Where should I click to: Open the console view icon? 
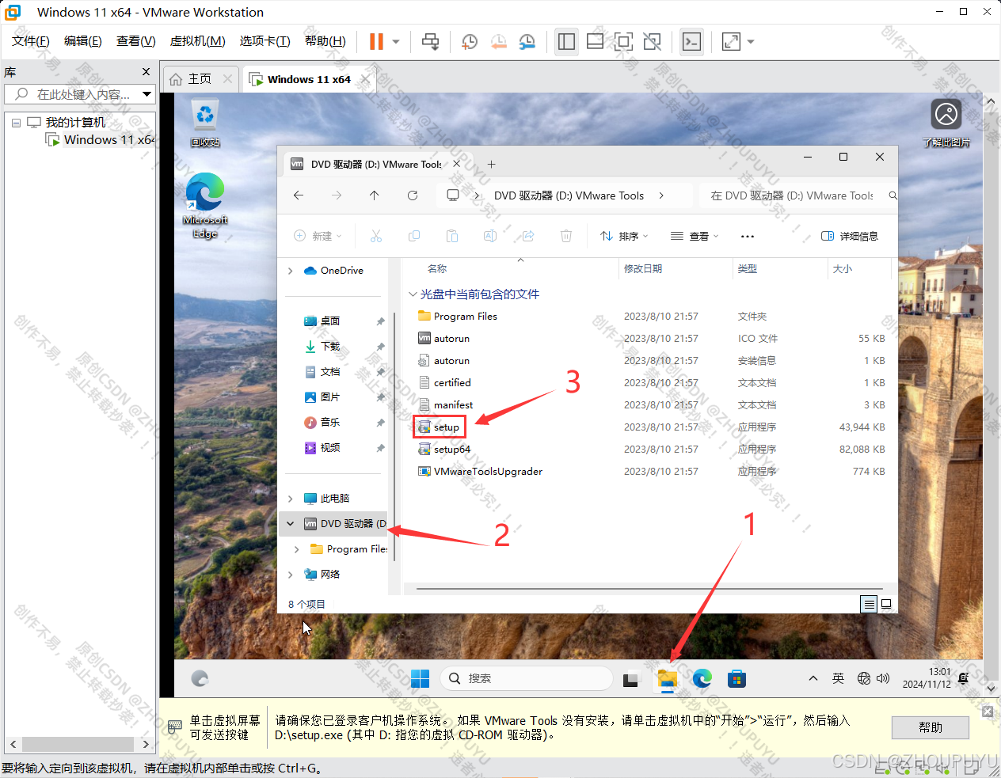(x=691, y=41)
